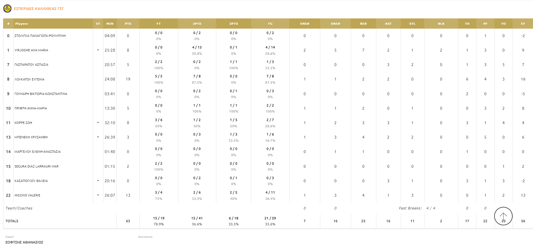Click the team logo badge

pos(7,9)
